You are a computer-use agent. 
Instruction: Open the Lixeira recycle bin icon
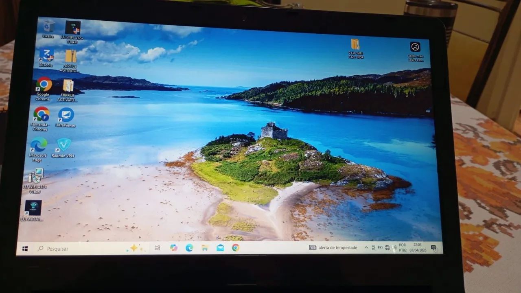[48, 29]
